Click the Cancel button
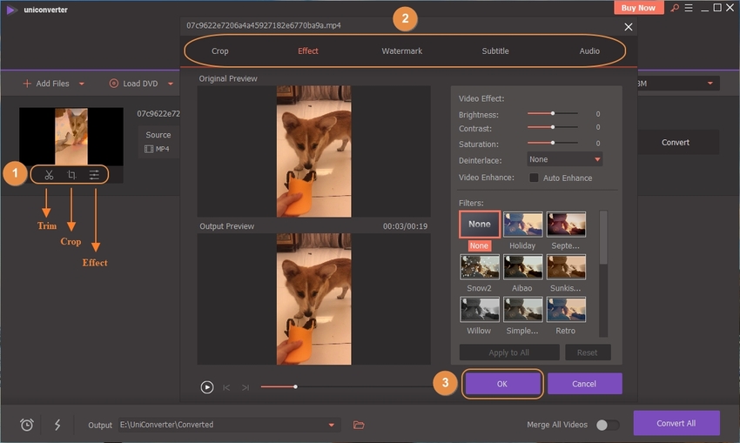 coord(584,384)
